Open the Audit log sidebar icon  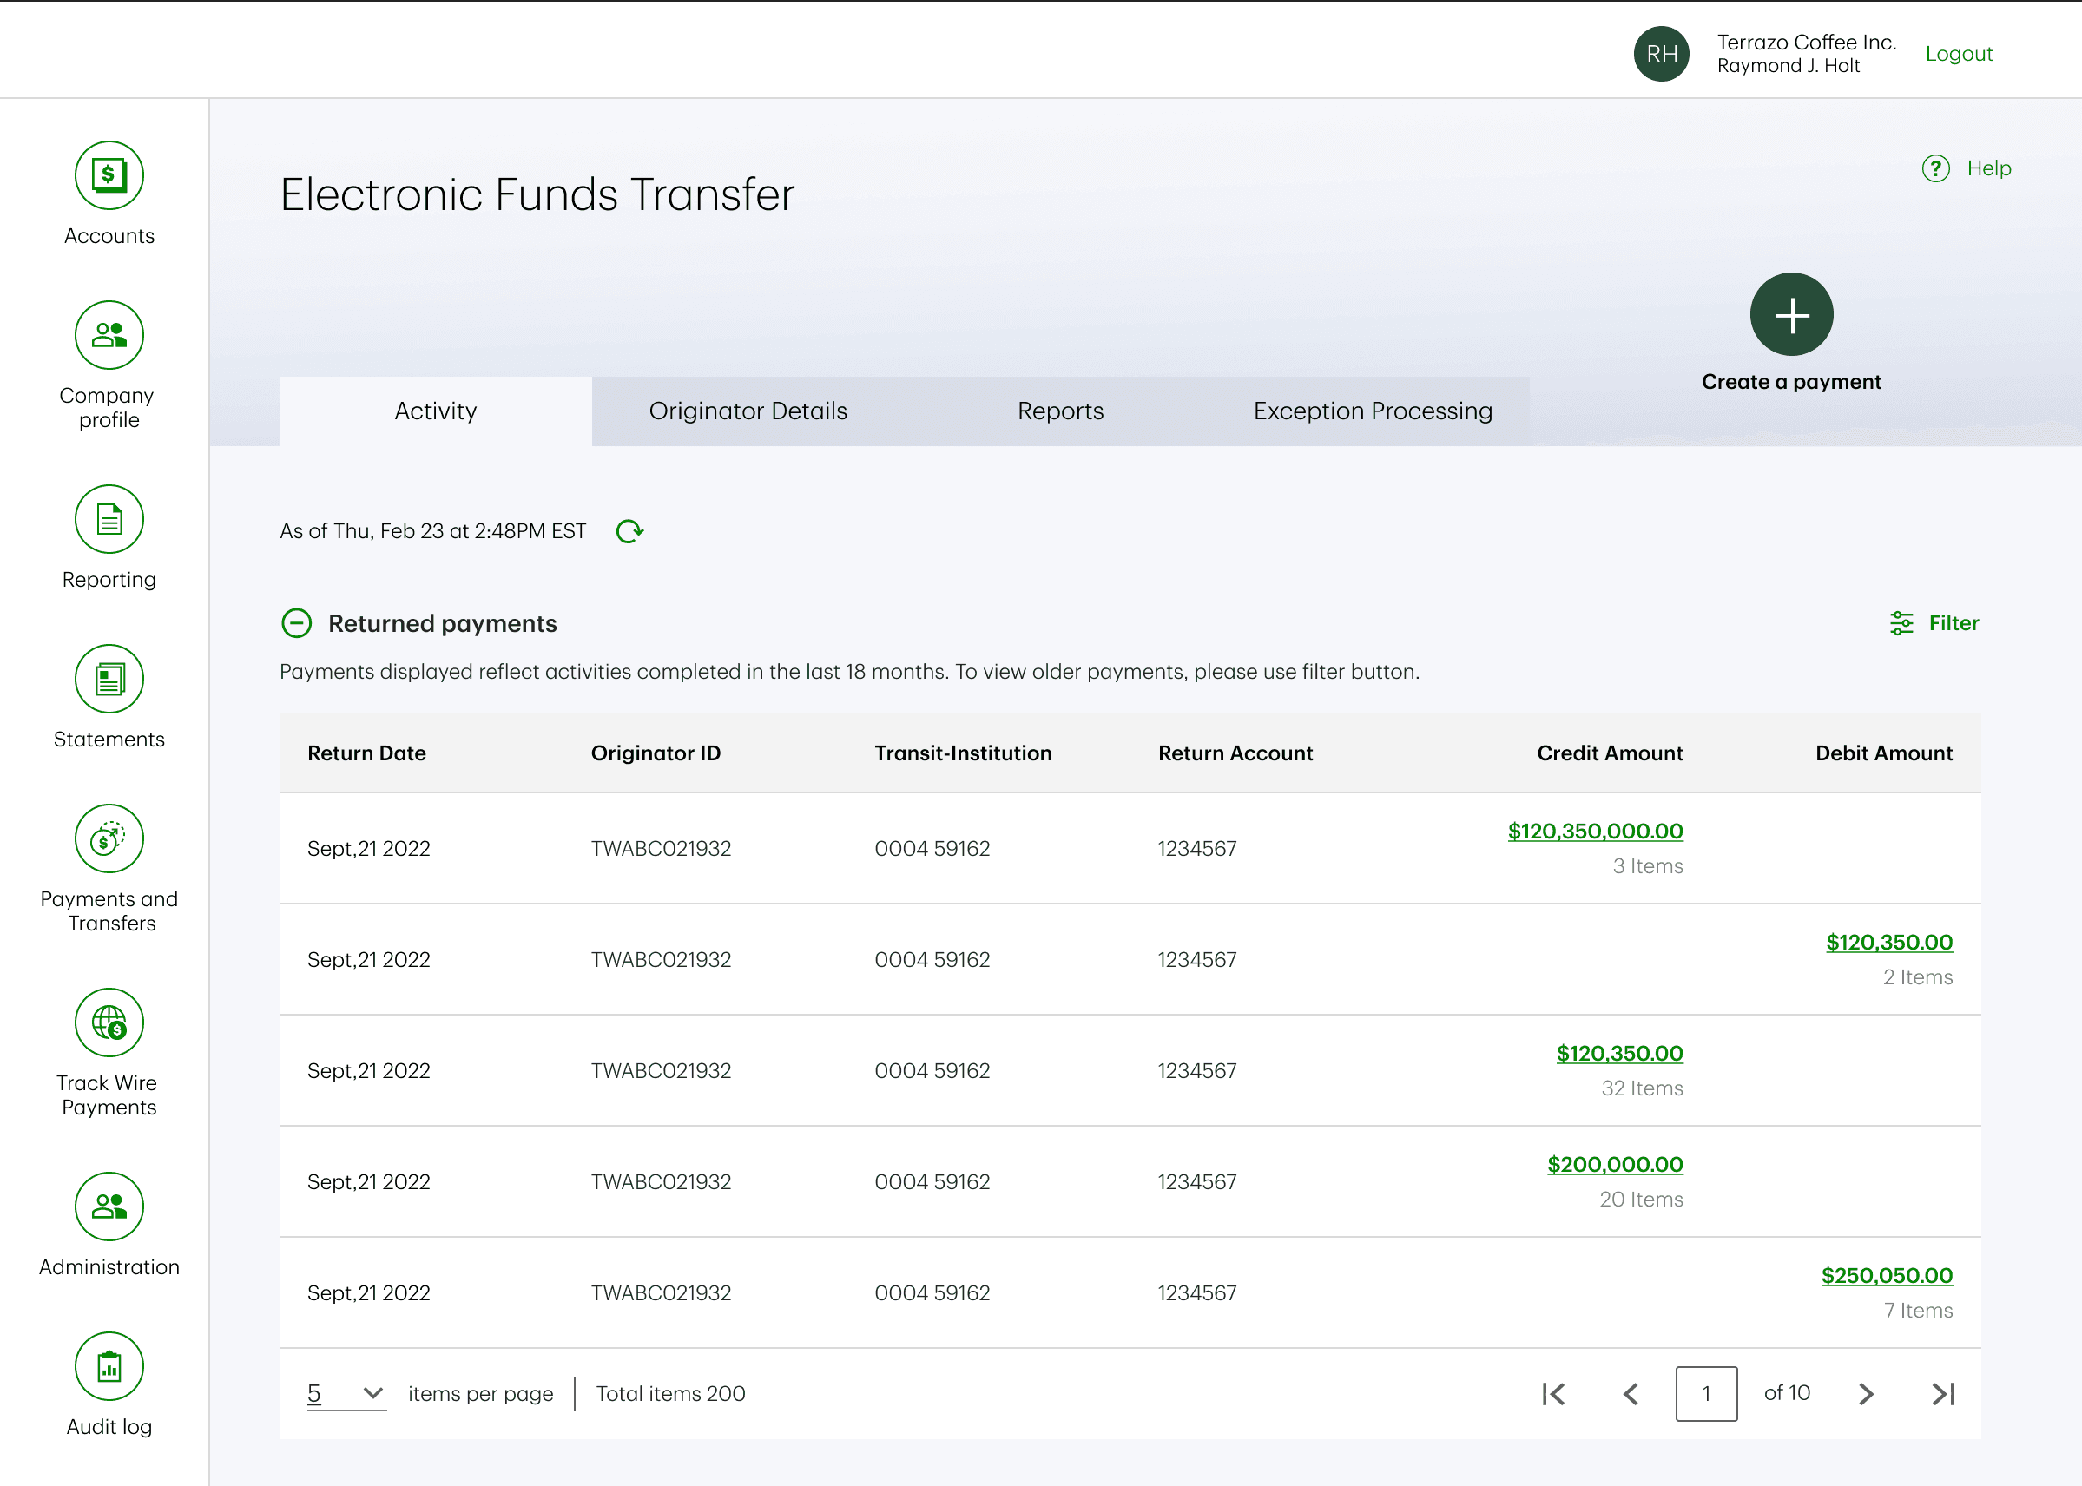click(x=109, y=1367)
